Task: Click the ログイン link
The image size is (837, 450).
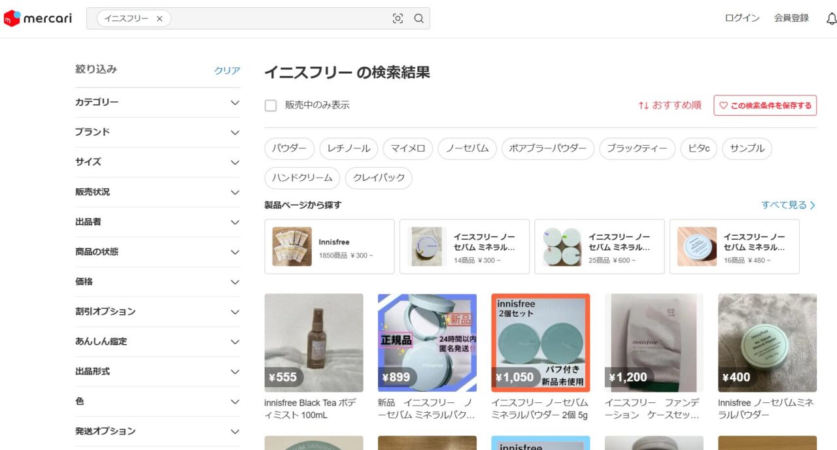Action: click(742, 18)
